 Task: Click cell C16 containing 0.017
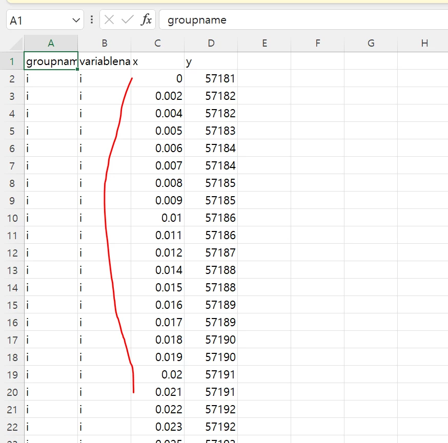157,322
